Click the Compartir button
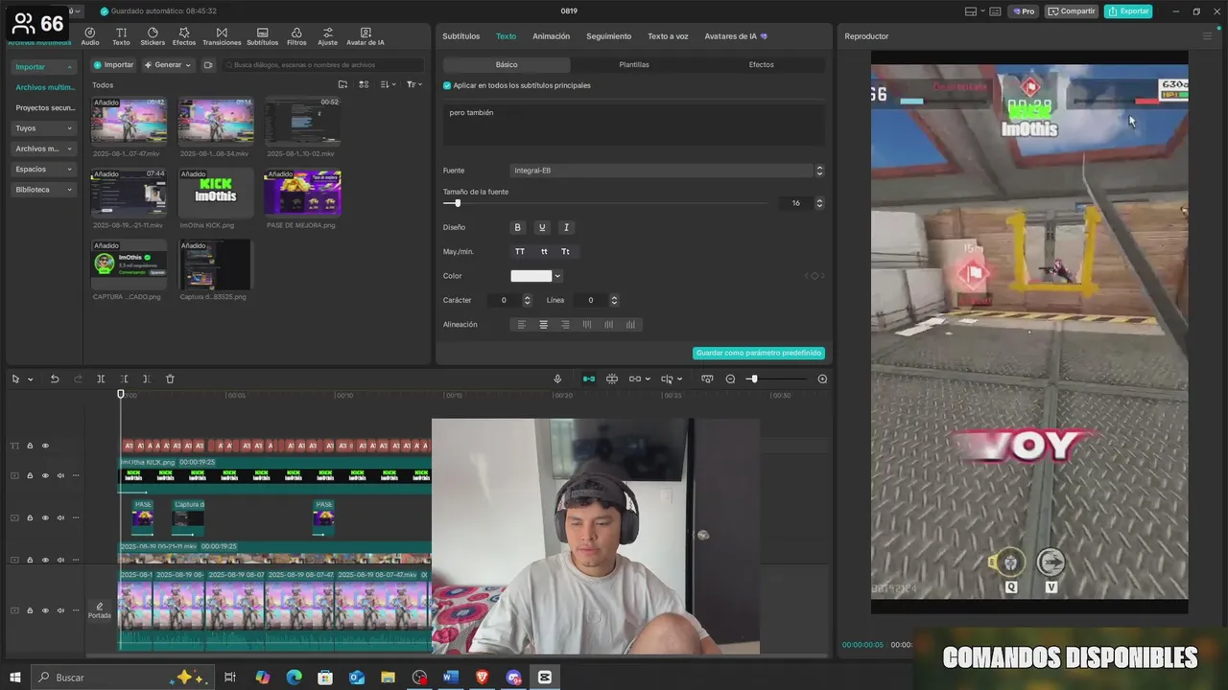1228x690 pixels. coord(1072,11)
